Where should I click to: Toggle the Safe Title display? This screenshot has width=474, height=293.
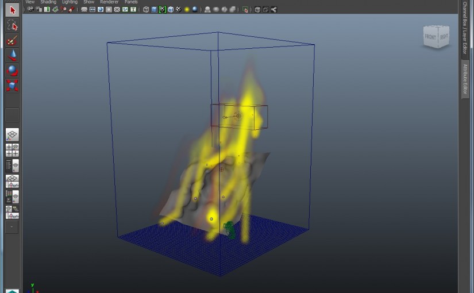[133, 9]
